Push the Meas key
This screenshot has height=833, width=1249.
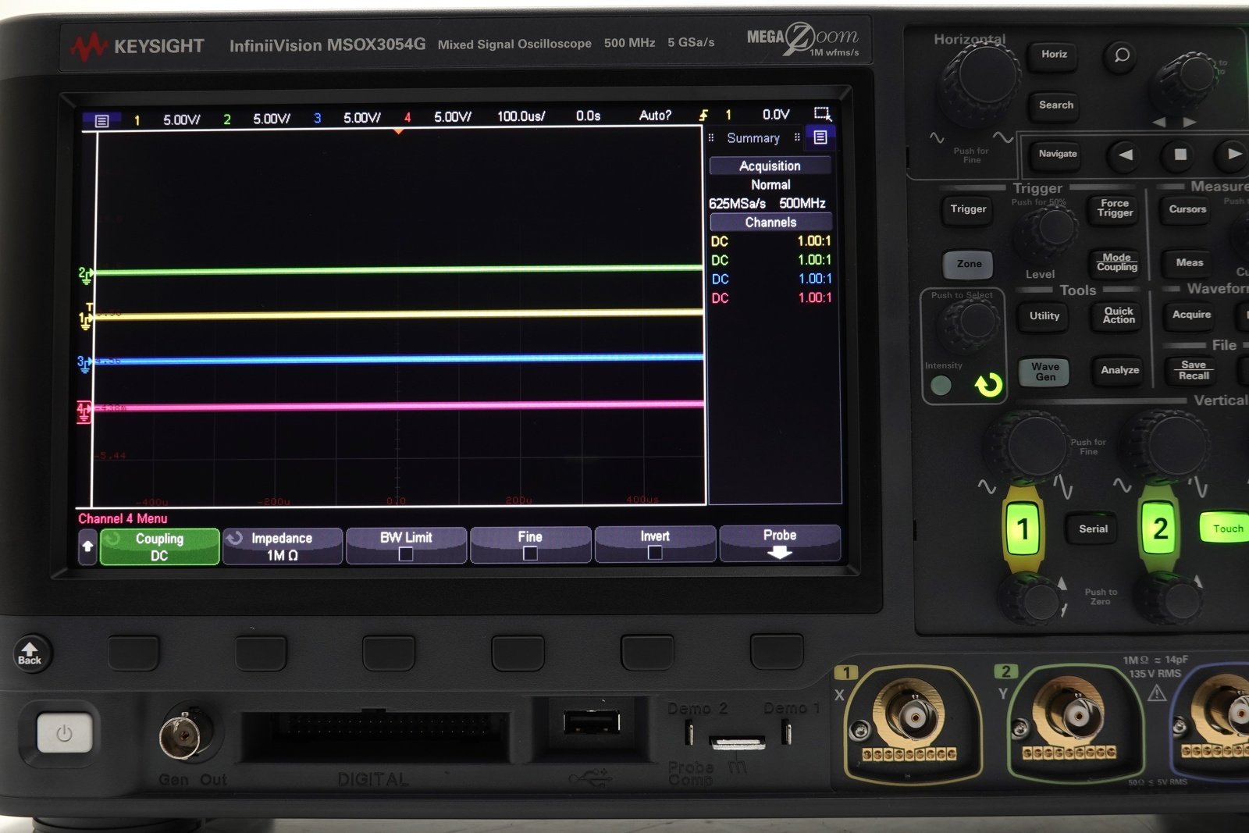[x=1189, y=263]
